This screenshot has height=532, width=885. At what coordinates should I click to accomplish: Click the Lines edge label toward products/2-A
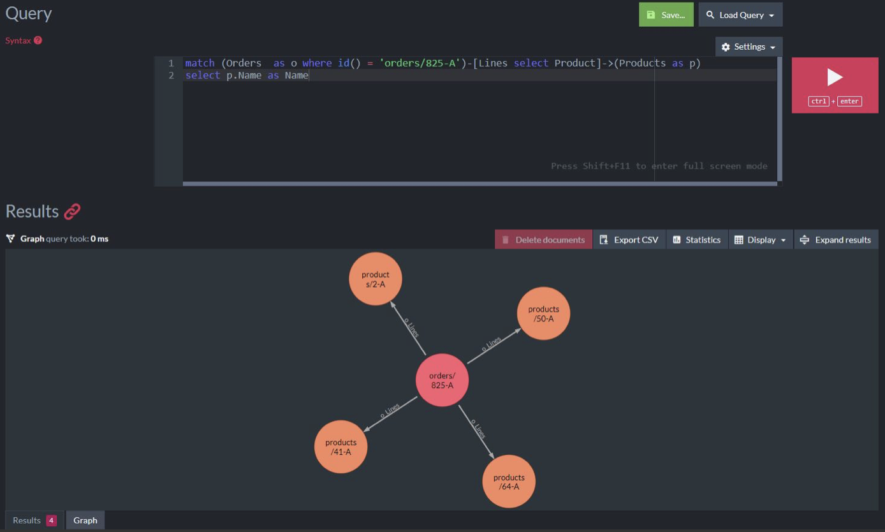click(411, 327)
